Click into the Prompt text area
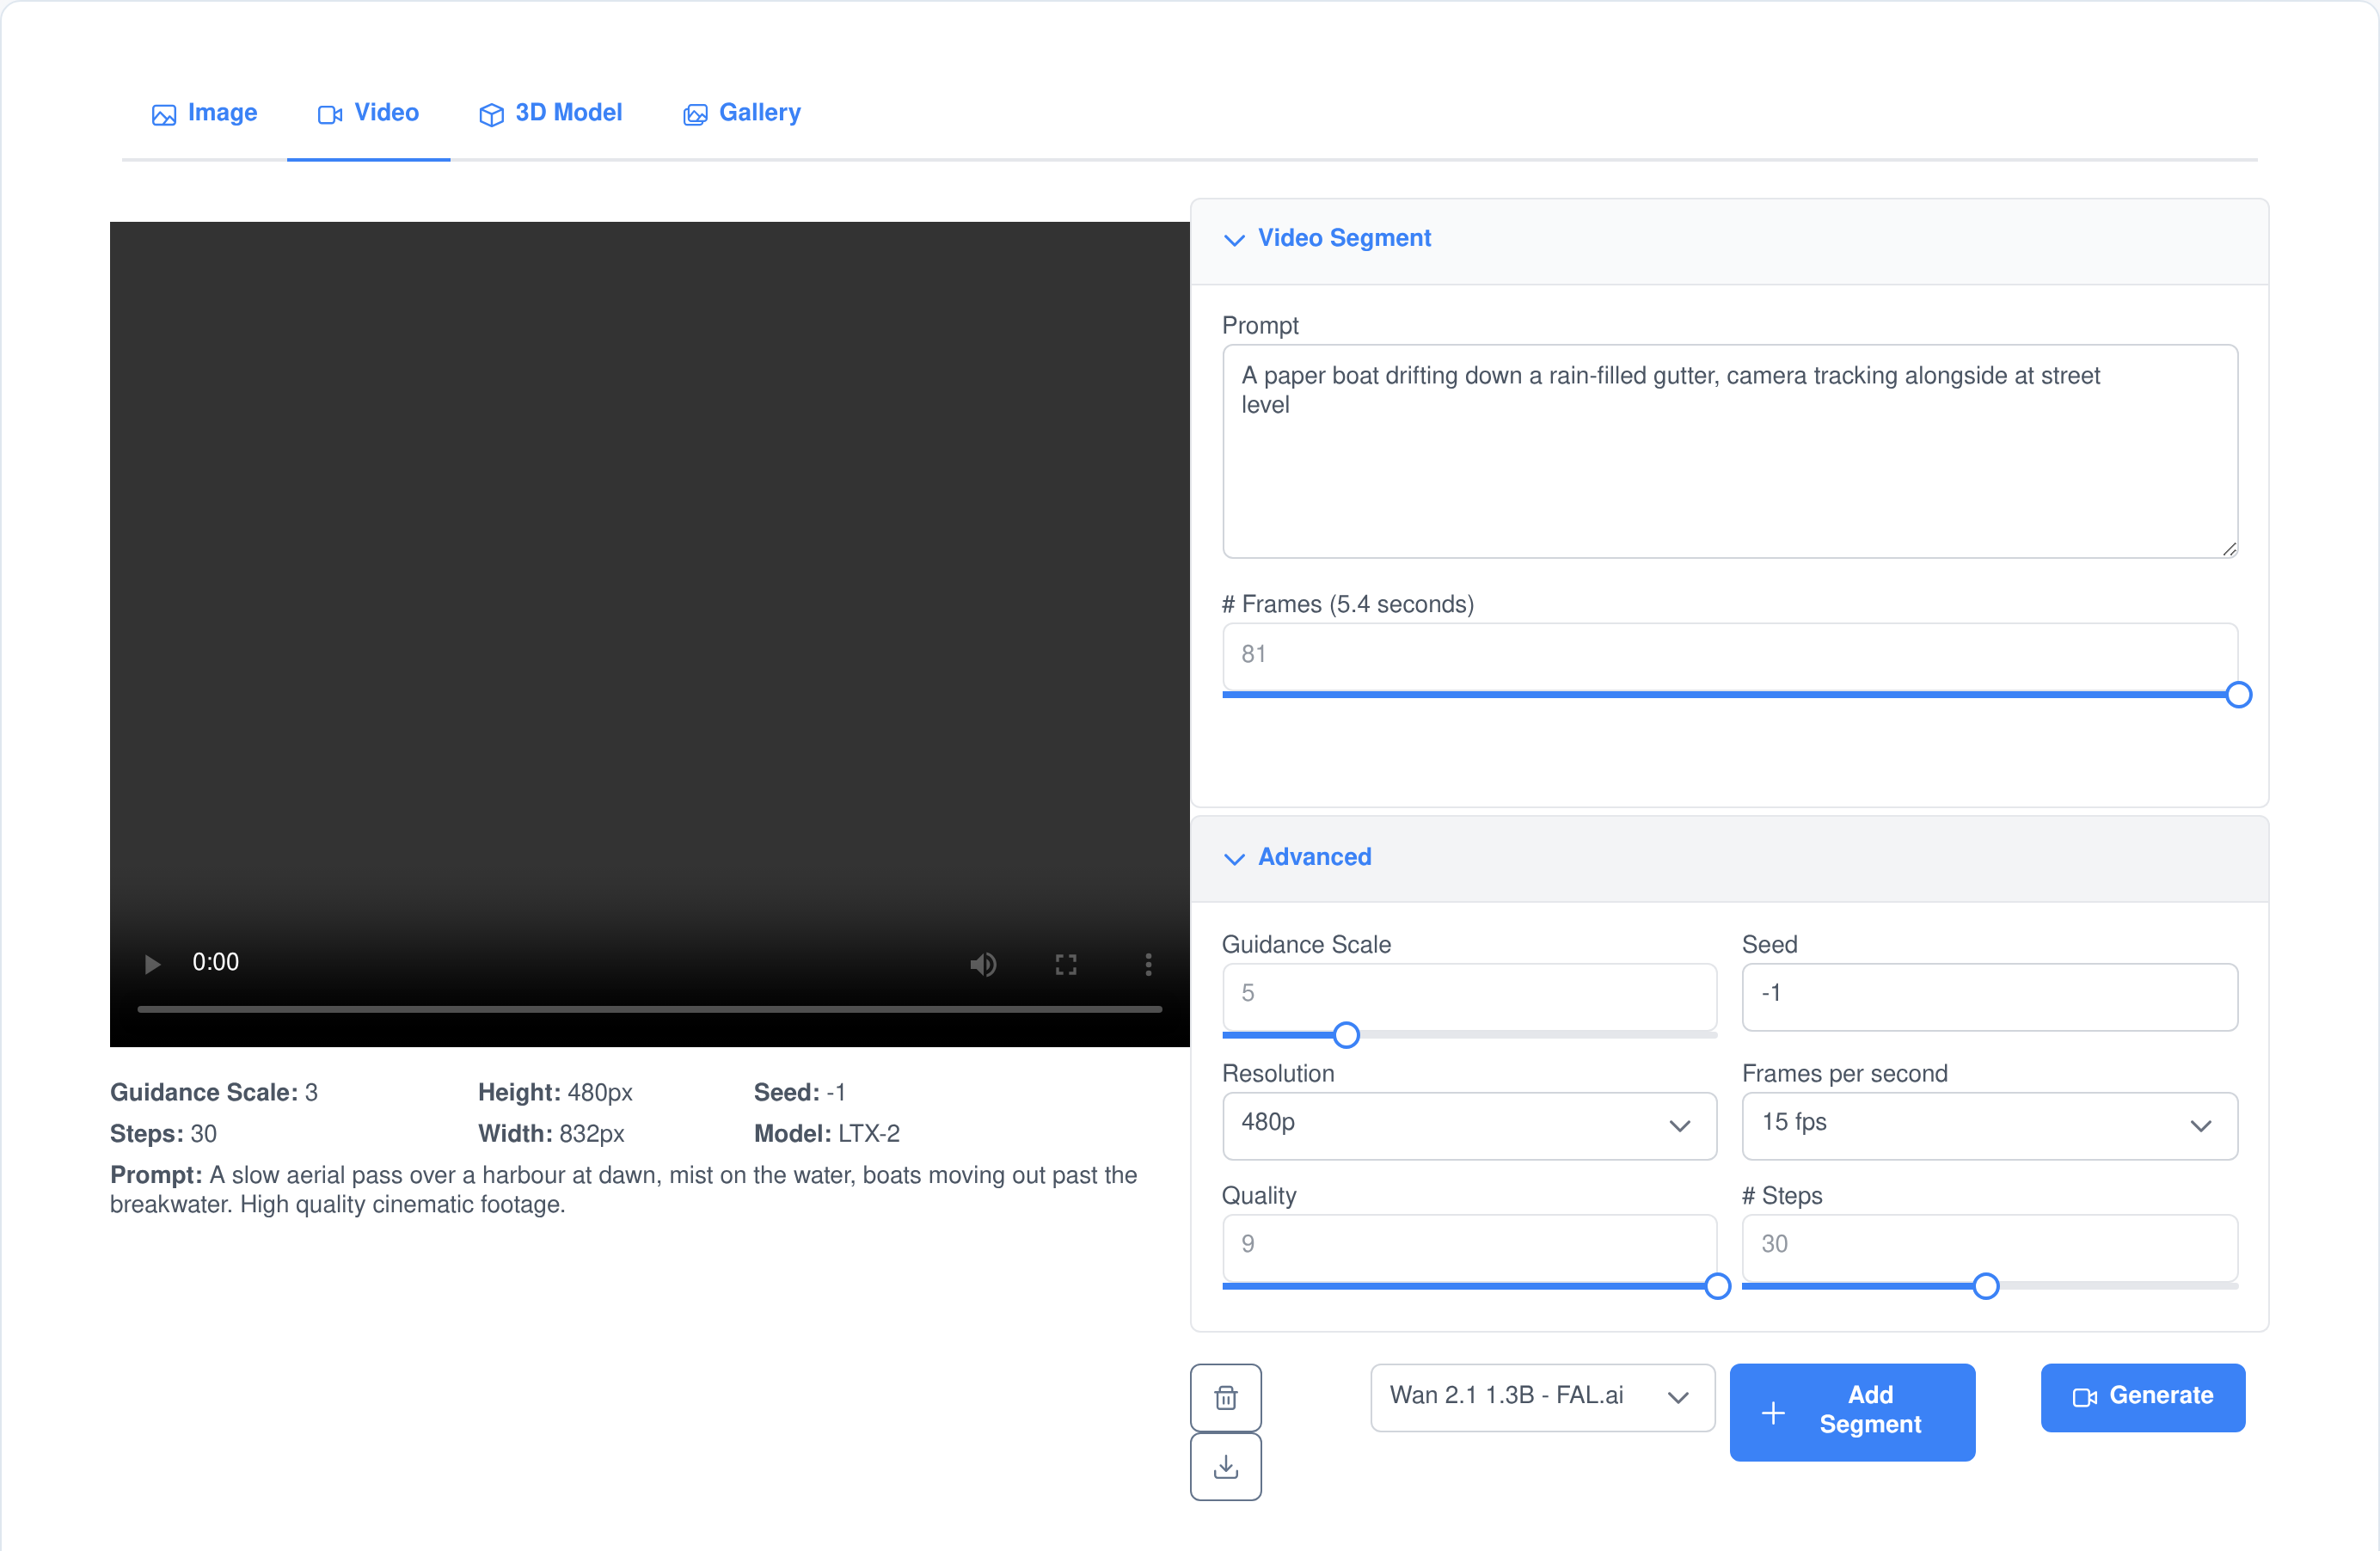Screen dimensions: 2380x1551 click(x=1729, y=451)
